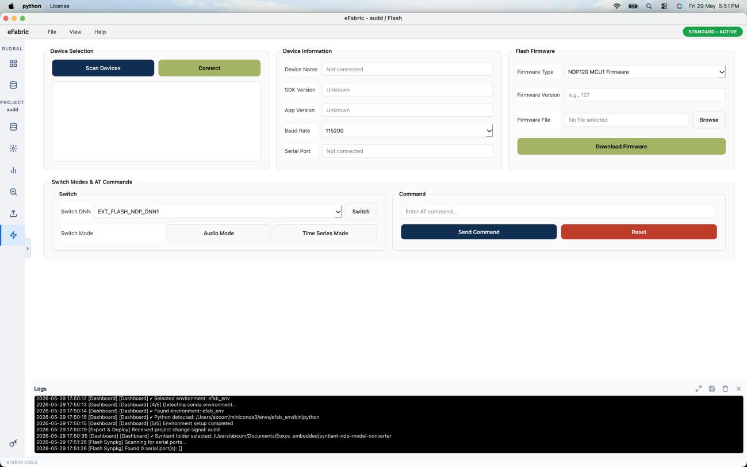
Task: Click the log line 'Environment setup completed'
Action: tap(135, 423)
